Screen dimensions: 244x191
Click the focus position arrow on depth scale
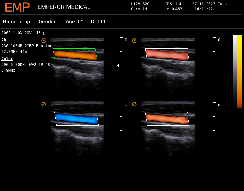(118, 65)
